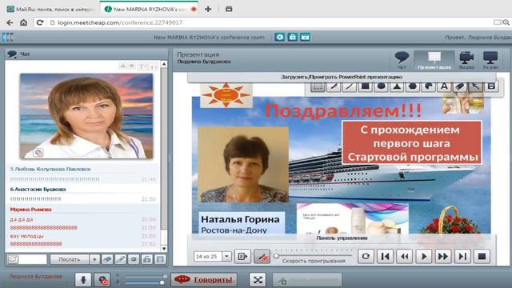
Task: Jump to first slide button
Action: [385, 256]
